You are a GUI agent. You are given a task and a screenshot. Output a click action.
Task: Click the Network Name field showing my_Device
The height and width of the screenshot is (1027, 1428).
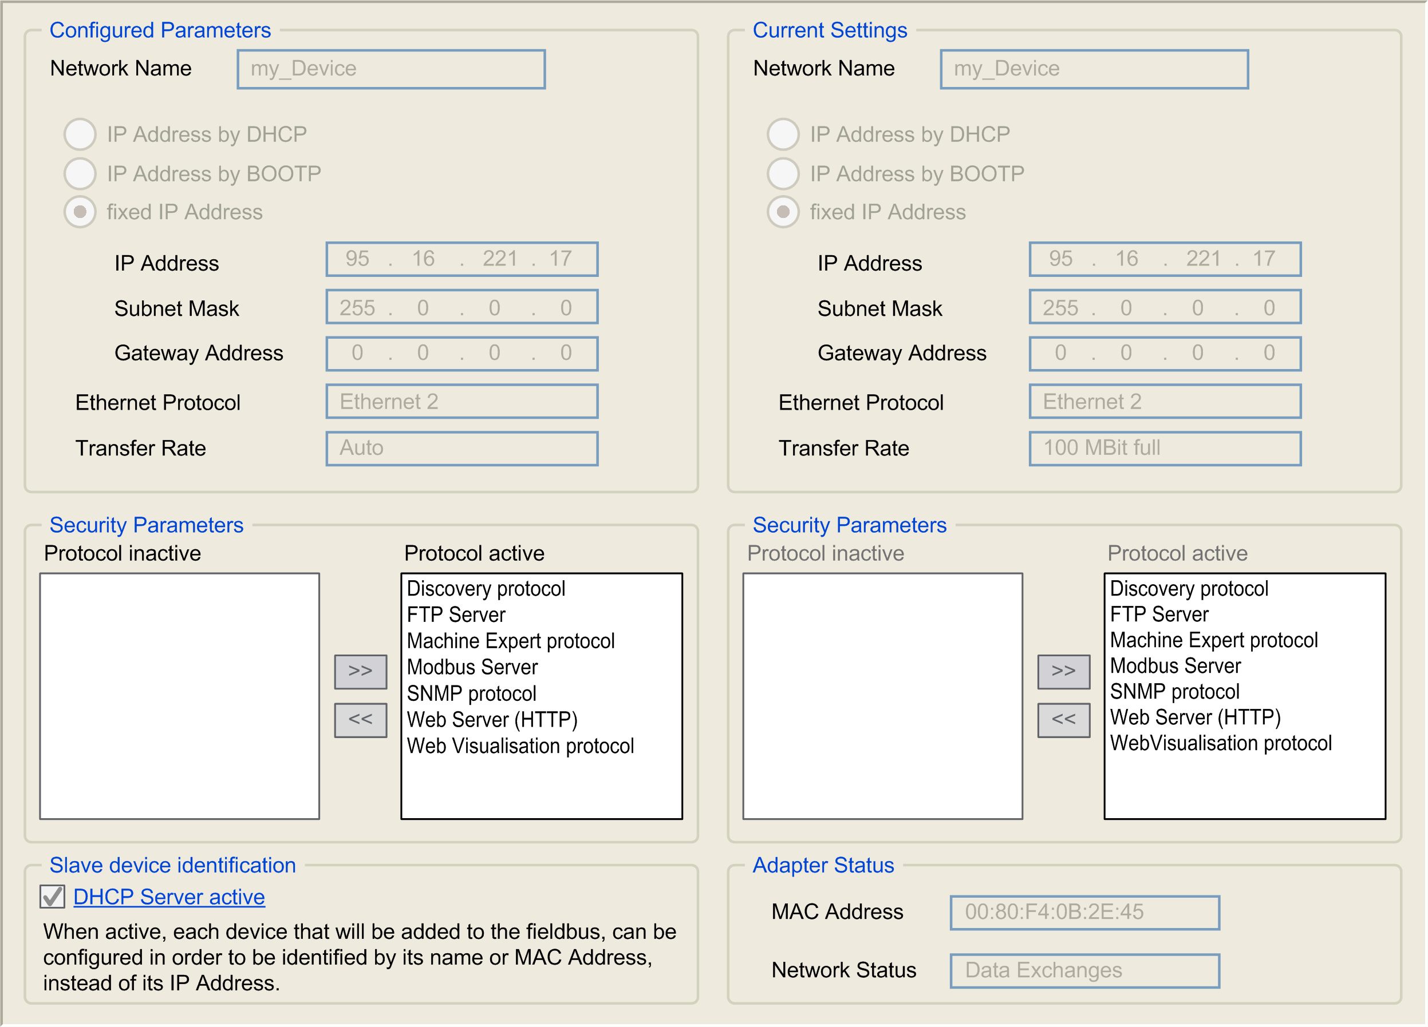click(390, 69)
